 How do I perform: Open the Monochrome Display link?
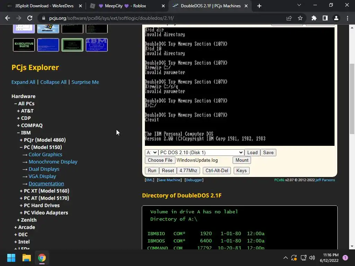click(x=53, y=162)
